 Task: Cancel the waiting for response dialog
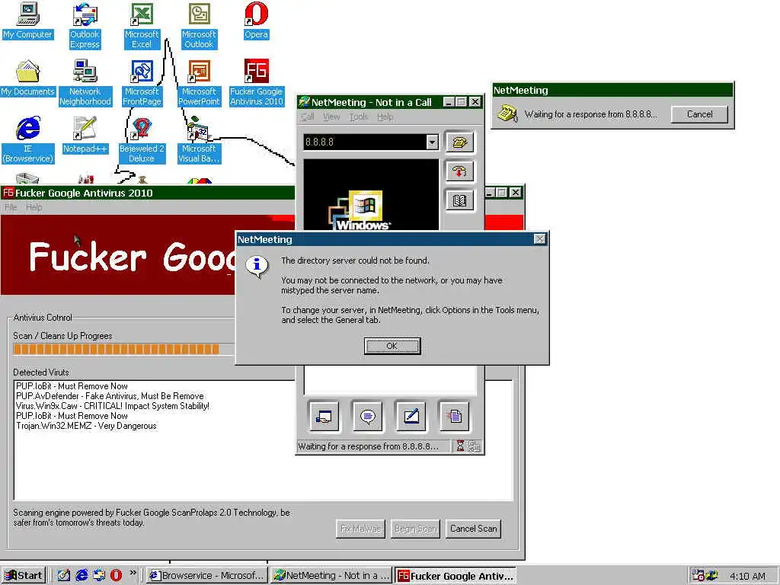click(x=699, y=114)
